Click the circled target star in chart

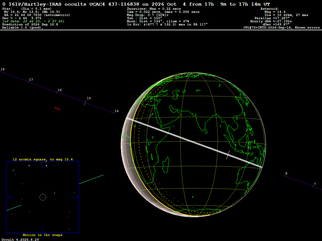coord(43,197)
